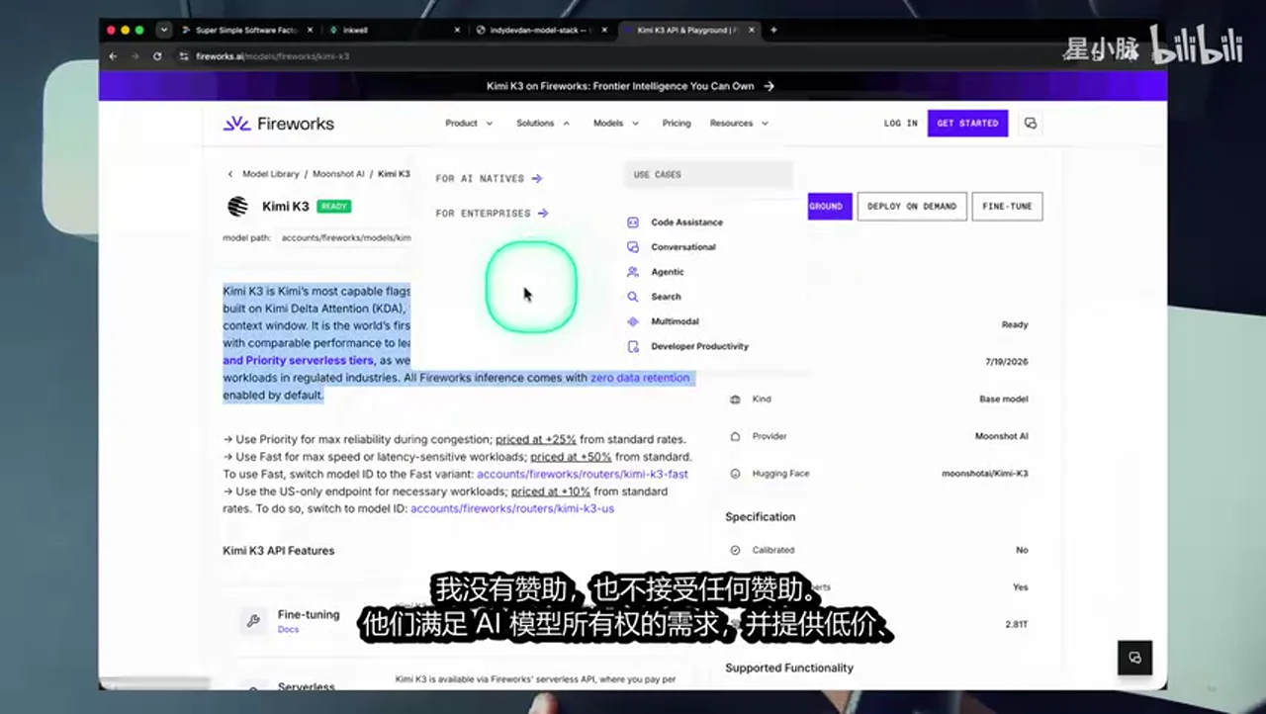Select the For Enterprises menu entry
Viewport: 1266px width, 714px height.
[x=492, y=214]
